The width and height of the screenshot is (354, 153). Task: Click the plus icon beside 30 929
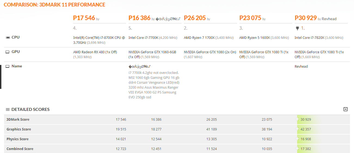coord(297,119)
